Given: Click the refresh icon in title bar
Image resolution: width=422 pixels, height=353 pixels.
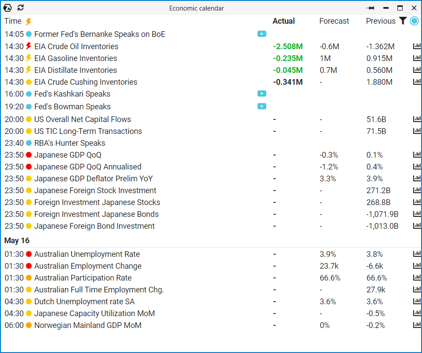Looking at the screenshot, I should pos(21,8).
